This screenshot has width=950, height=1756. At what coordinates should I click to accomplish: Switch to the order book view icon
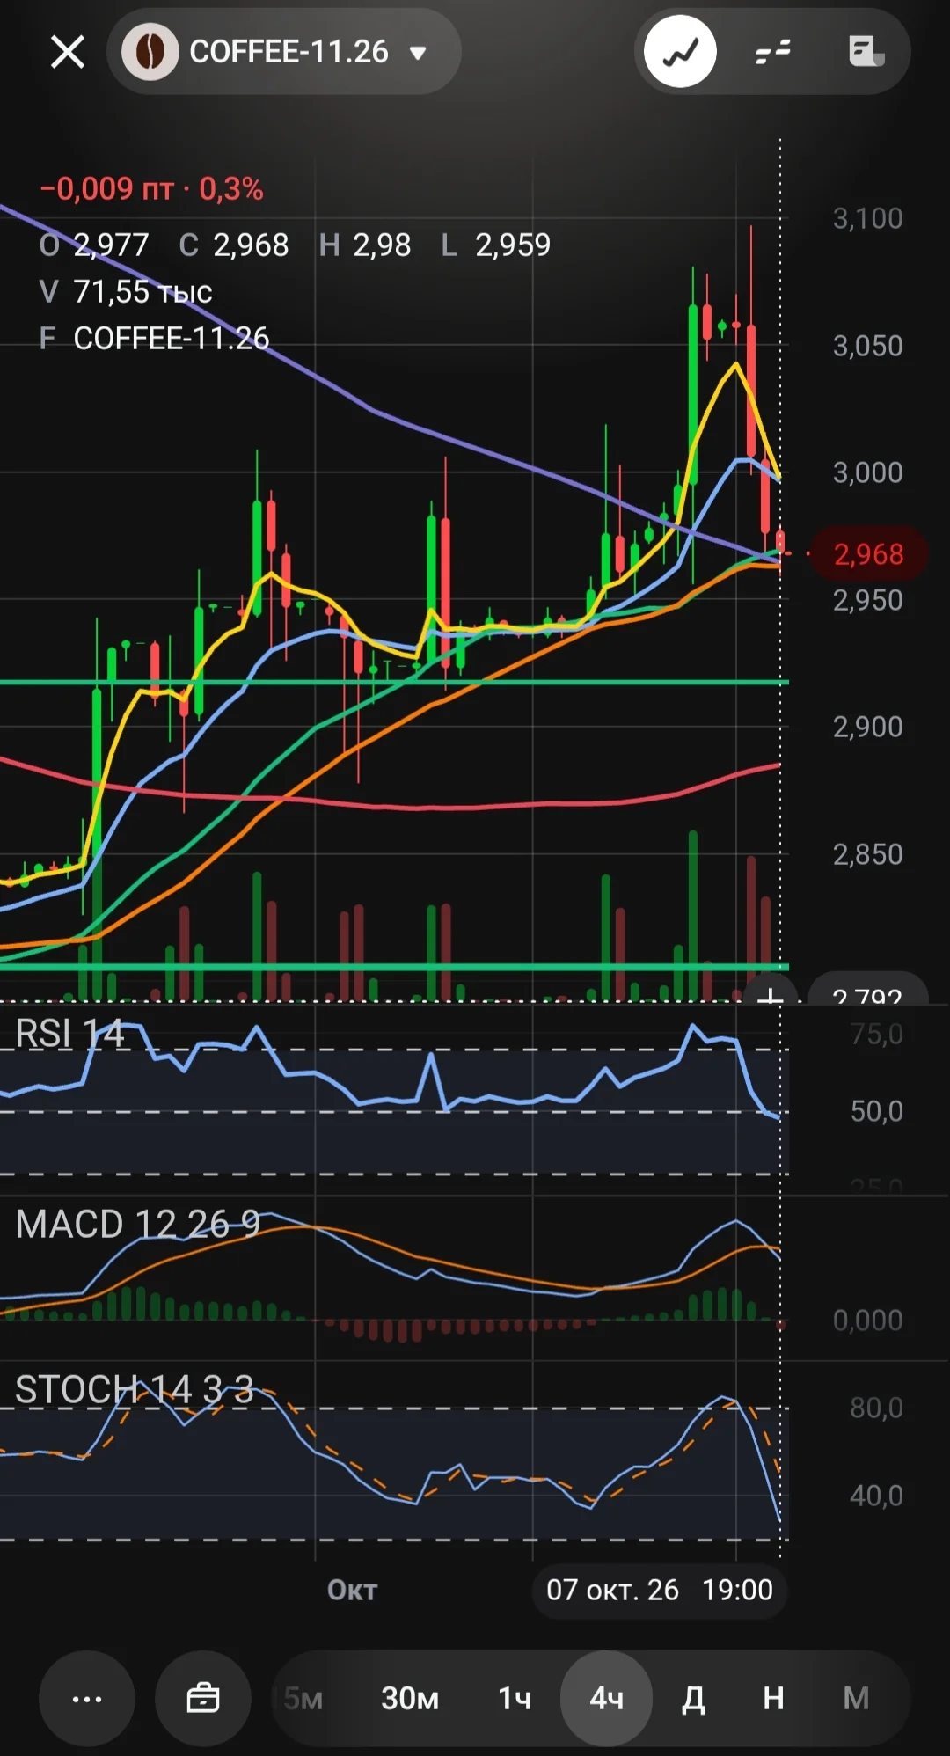tap(773, 52)
